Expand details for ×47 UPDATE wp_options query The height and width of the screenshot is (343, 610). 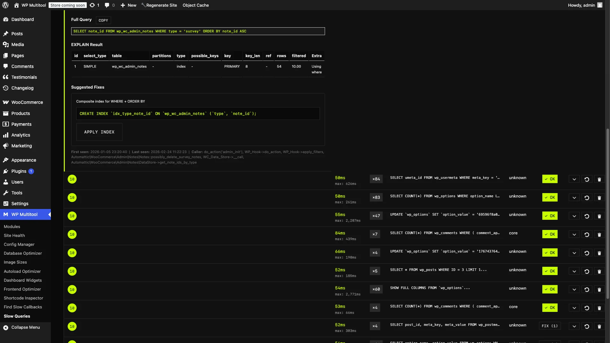point(574,216)
